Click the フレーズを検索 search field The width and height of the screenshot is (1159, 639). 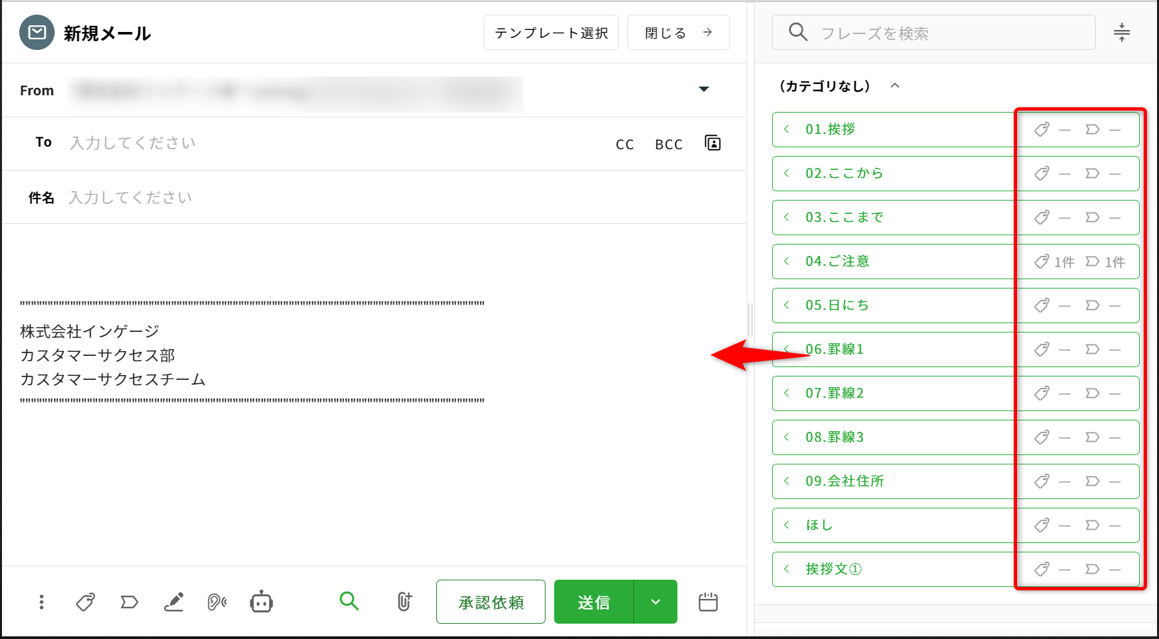(x=933, y=33)
